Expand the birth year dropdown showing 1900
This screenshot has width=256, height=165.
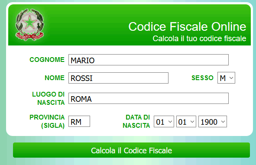(213, 121)
